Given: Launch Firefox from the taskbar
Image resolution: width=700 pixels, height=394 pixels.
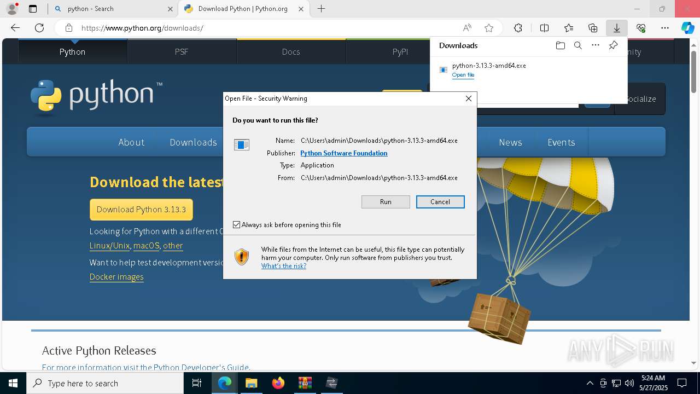Looking at the screenshot, I should (278, 383).
